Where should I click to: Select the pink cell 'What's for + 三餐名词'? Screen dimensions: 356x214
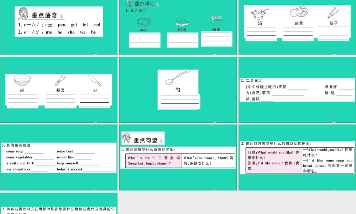click(153, 160)
